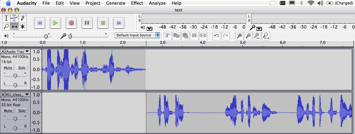Click the Bluetooth status icon
The image size is (355, 134).
click(x=301, y=3)
